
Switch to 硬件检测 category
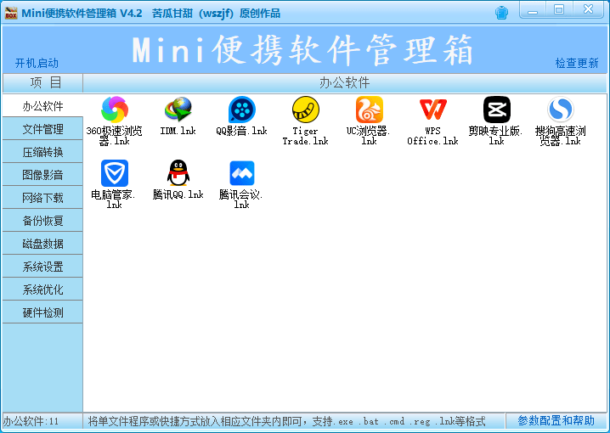coord(42,312)
